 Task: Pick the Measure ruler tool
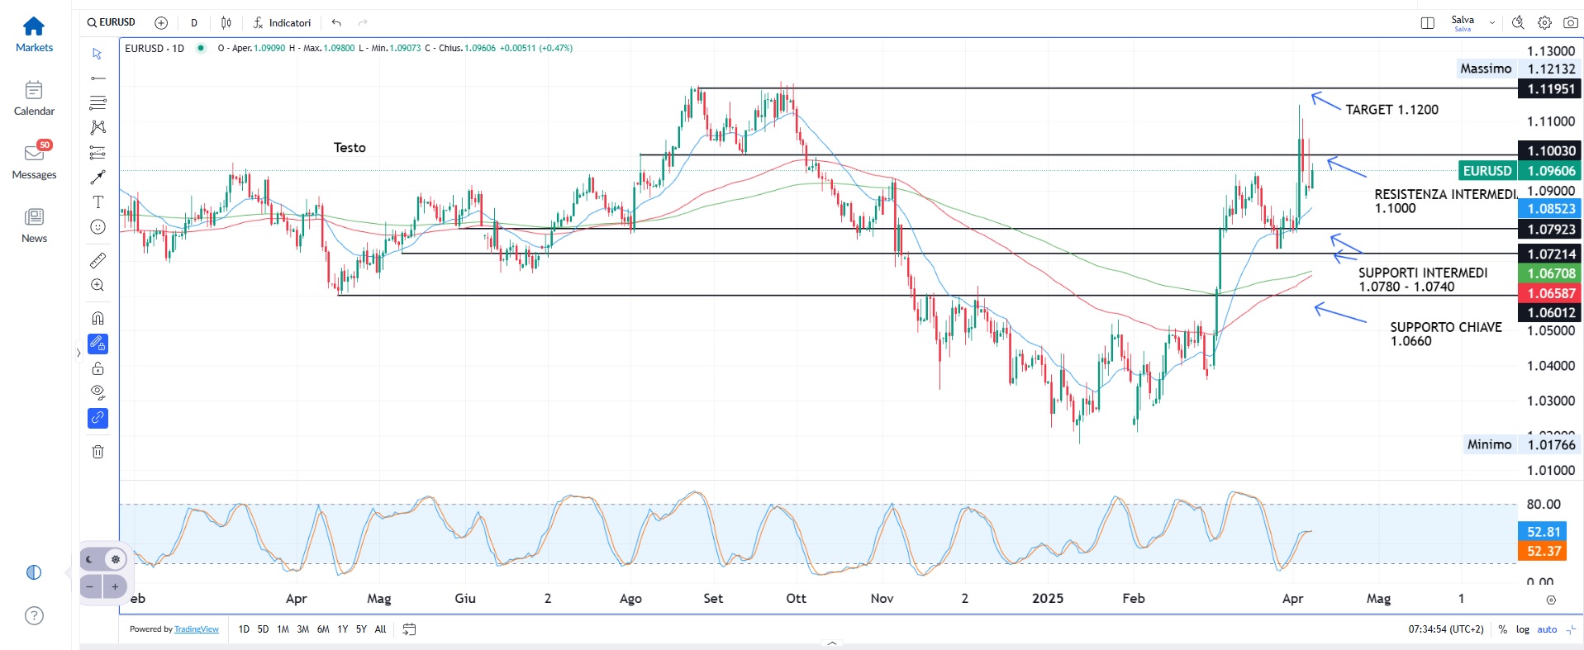[98, 260]
